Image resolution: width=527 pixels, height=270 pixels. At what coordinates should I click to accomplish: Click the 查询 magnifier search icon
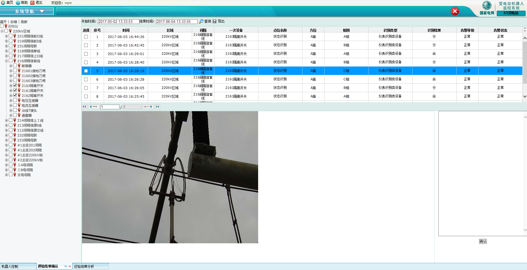click(x=201, y=21)
